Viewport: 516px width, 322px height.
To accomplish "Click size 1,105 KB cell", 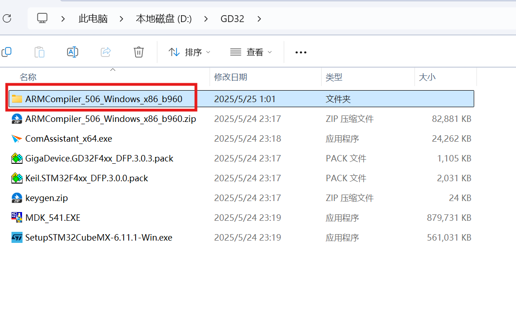I will click(x=454, y=158).
